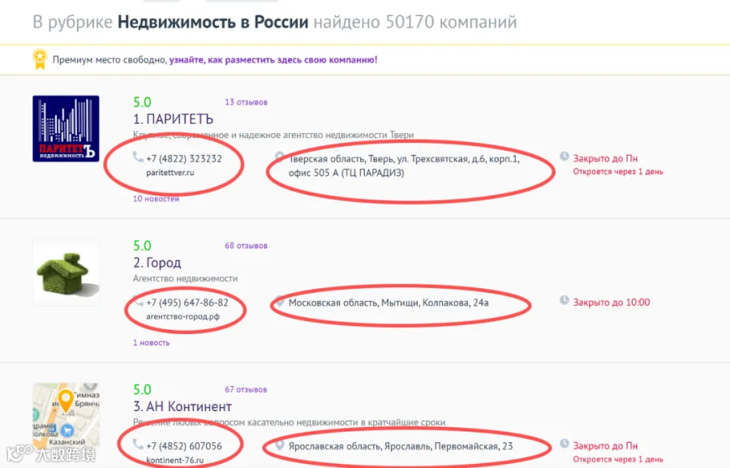Select Ярославская область, Ярославль, Первомайская address
The width and height of the screenshot is (730, 468).
click(x=401, y=446)
